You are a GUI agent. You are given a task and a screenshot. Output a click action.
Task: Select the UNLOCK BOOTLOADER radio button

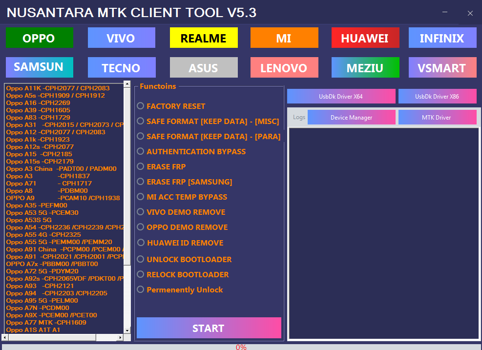(x=141, y=259)
